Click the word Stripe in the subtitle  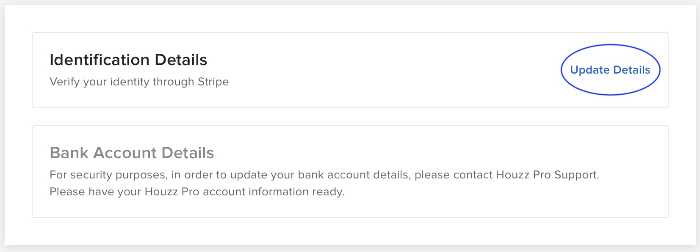pyautogui.click(x=214, y=82)
